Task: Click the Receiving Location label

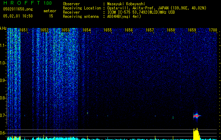Action: (x=82, y=8)
